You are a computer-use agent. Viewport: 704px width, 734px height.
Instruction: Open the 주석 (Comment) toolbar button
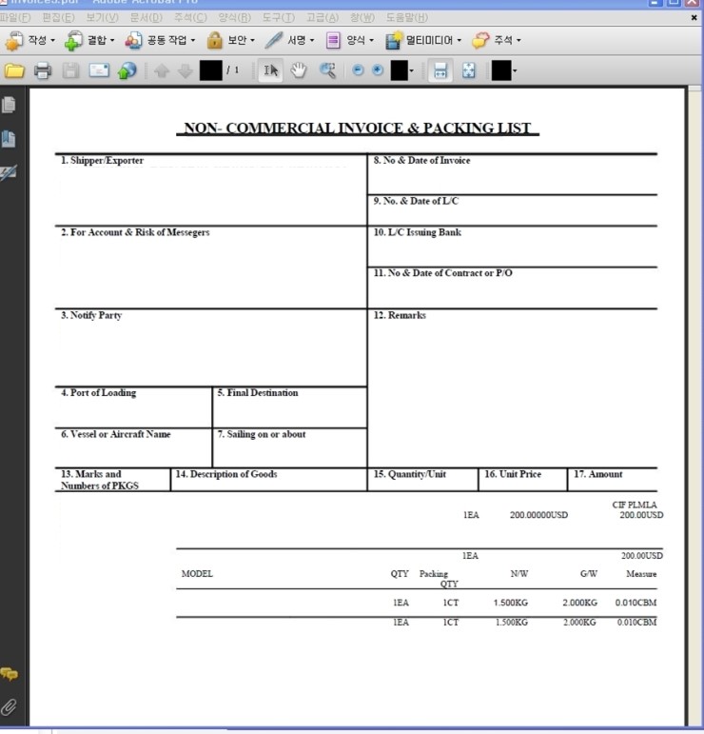pyautogui.click(x=496, y=40)
